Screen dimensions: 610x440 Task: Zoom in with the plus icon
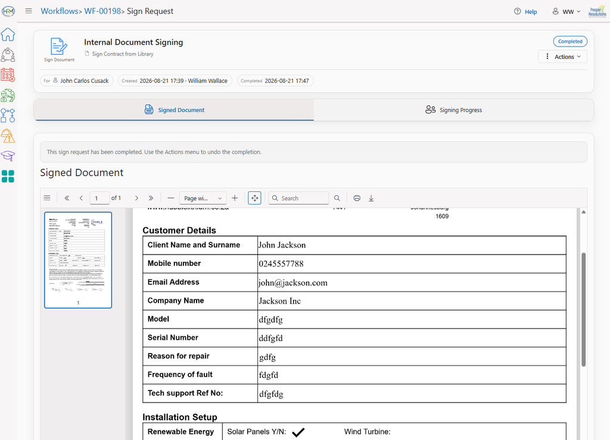pos(235,198)
